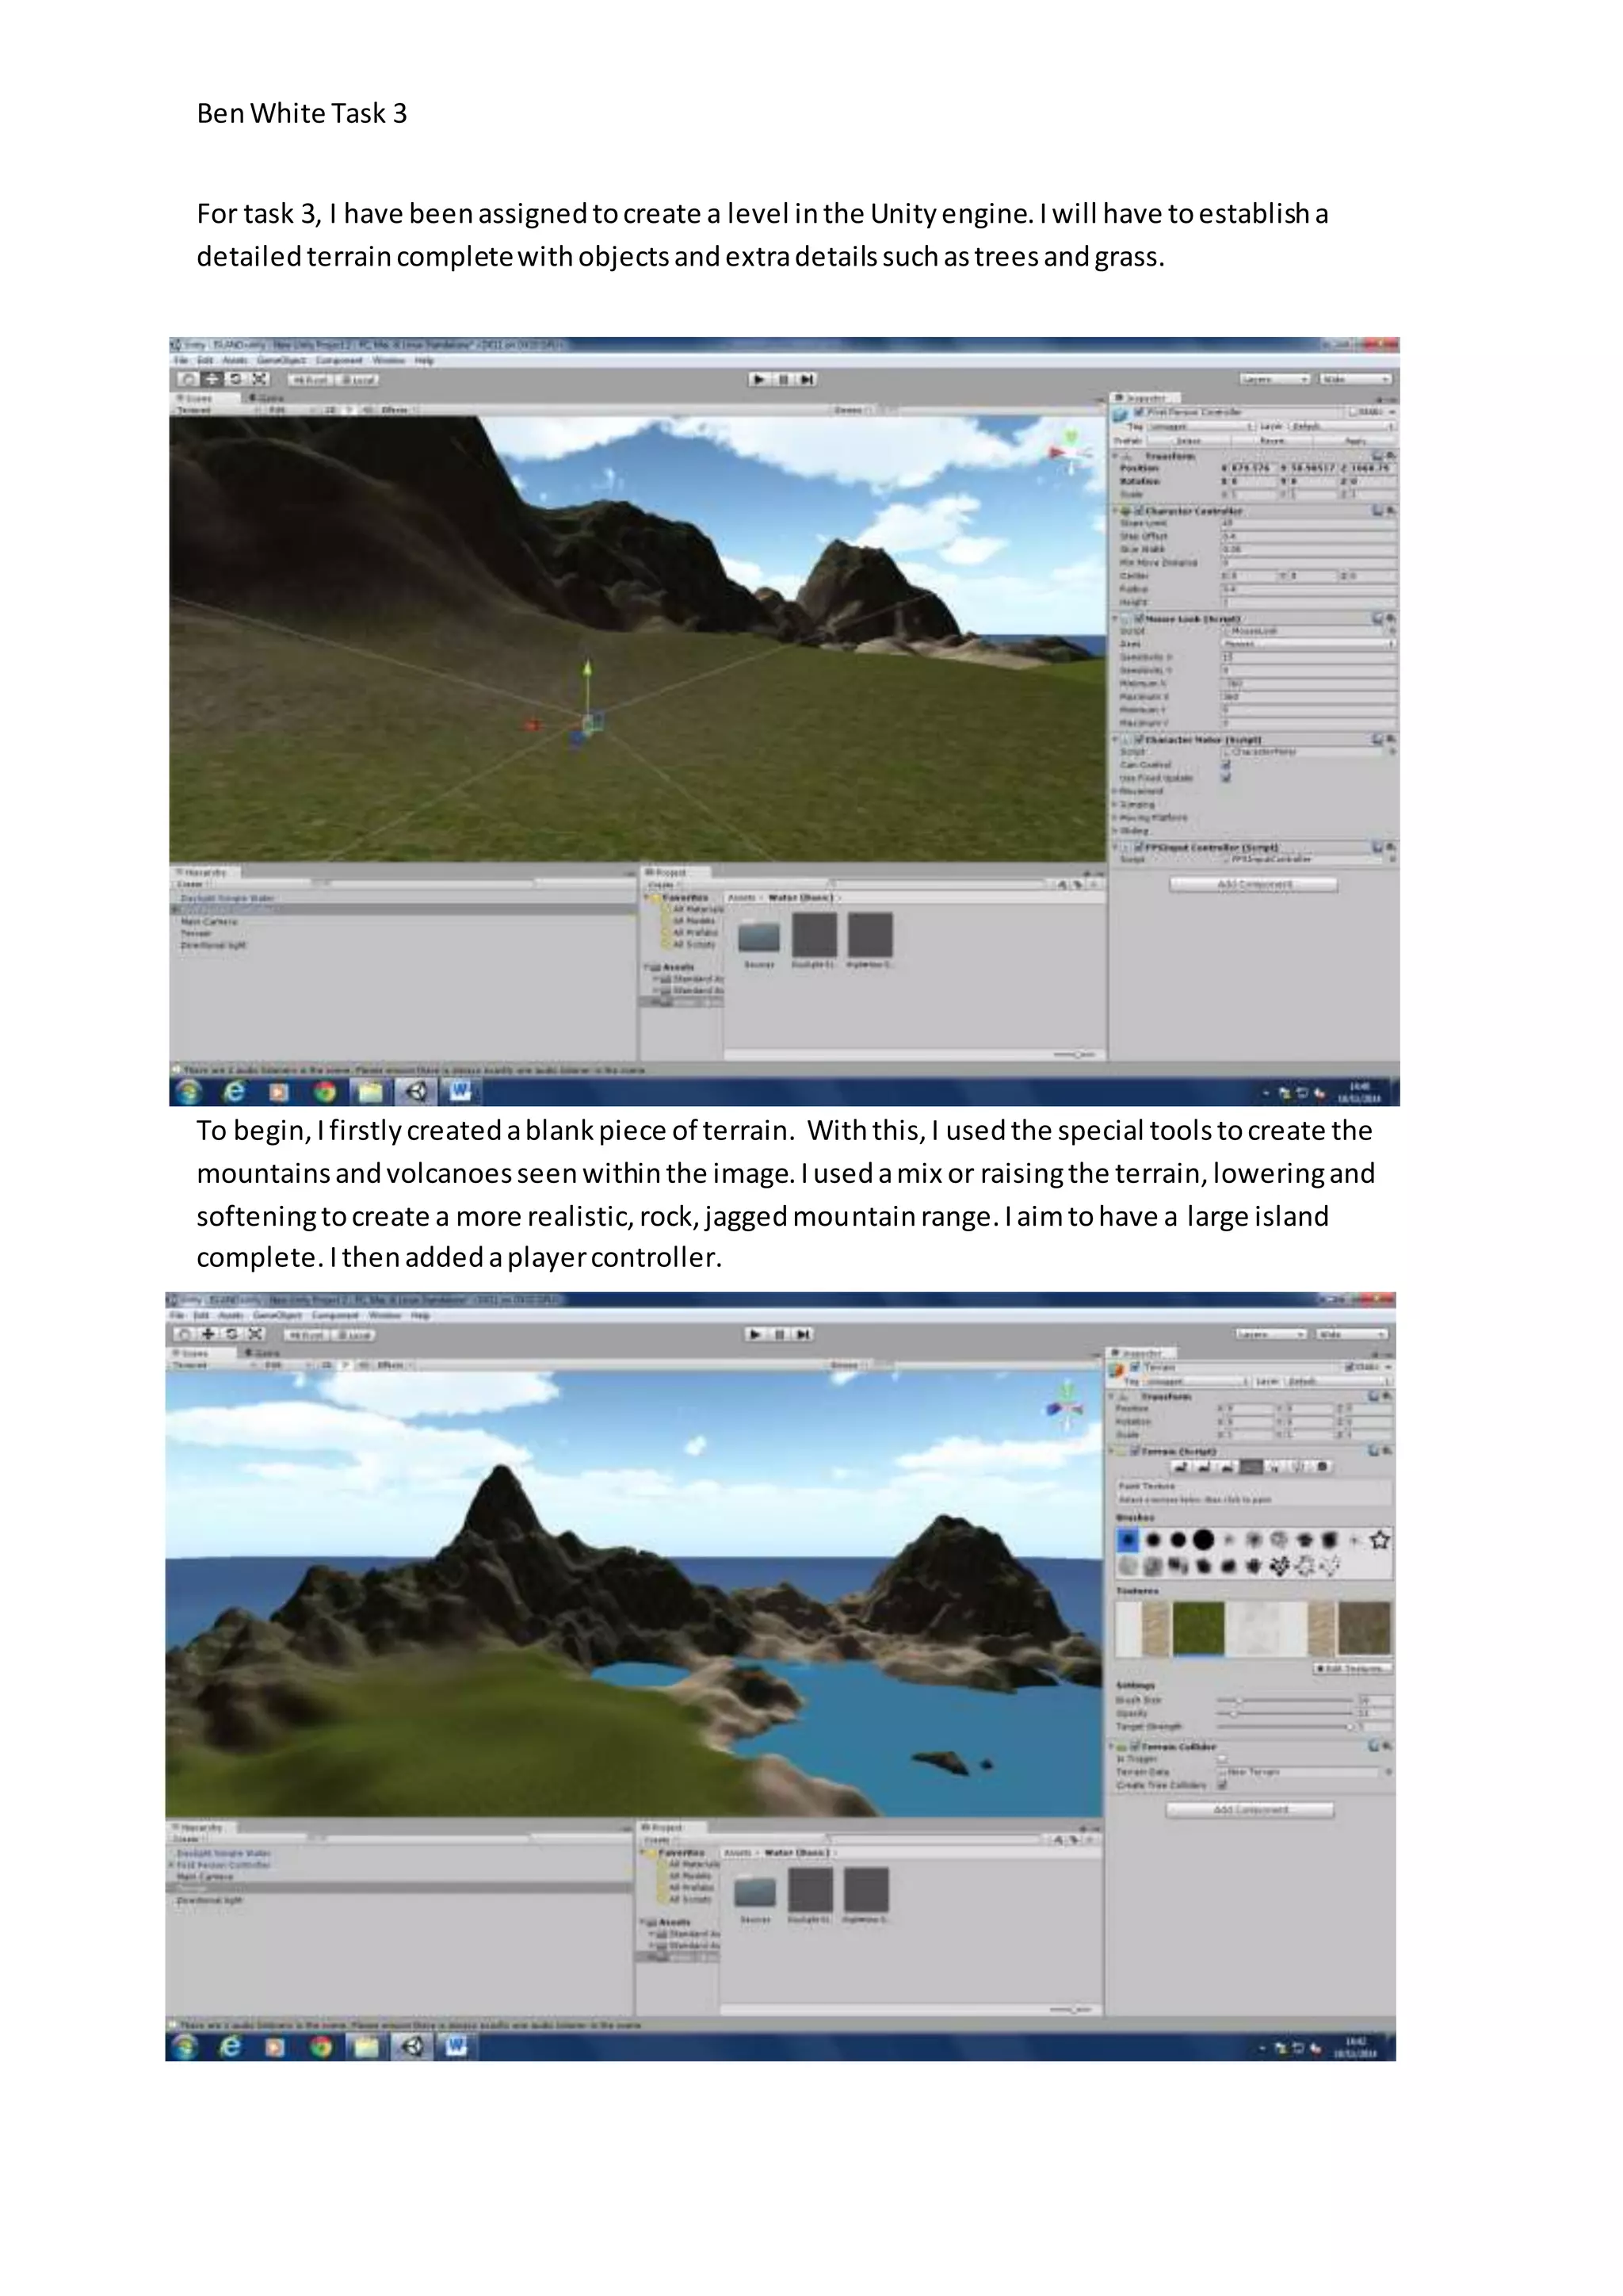The width and height of the screenshot is (1623, 2296).
Task: Select the Raise/Lower Terrain tool icon
Action: point(1182,1467)
